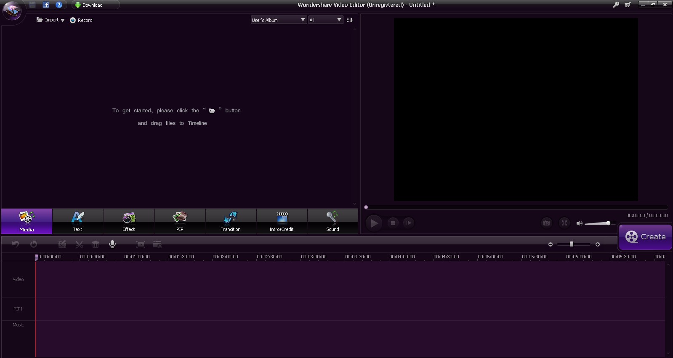Viewport: 673px width, 358px height.
Task: Zoom out timeline with minus icon
Action: [551, 244]
